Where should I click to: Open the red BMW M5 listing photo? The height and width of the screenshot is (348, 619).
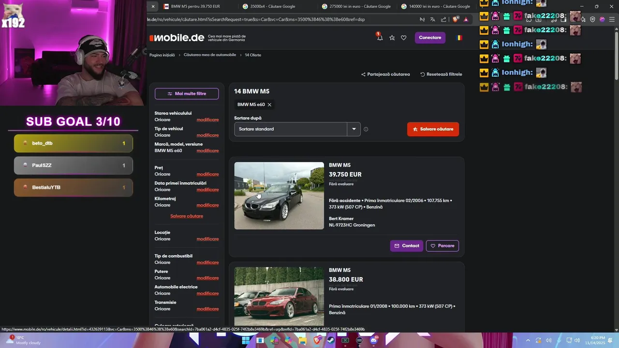coord(279,296)
